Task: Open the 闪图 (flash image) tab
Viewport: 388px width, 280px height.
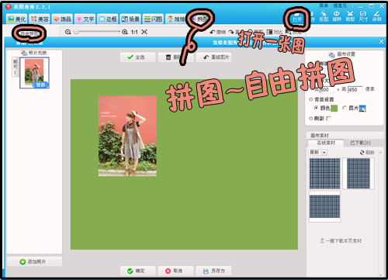Action: click(x=153, y=19)
